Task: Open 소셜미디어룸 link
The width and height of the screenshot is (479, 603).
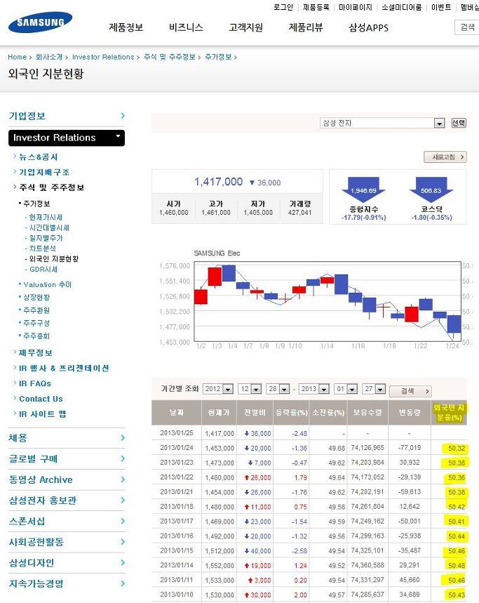Action: [x=401, y=7]
